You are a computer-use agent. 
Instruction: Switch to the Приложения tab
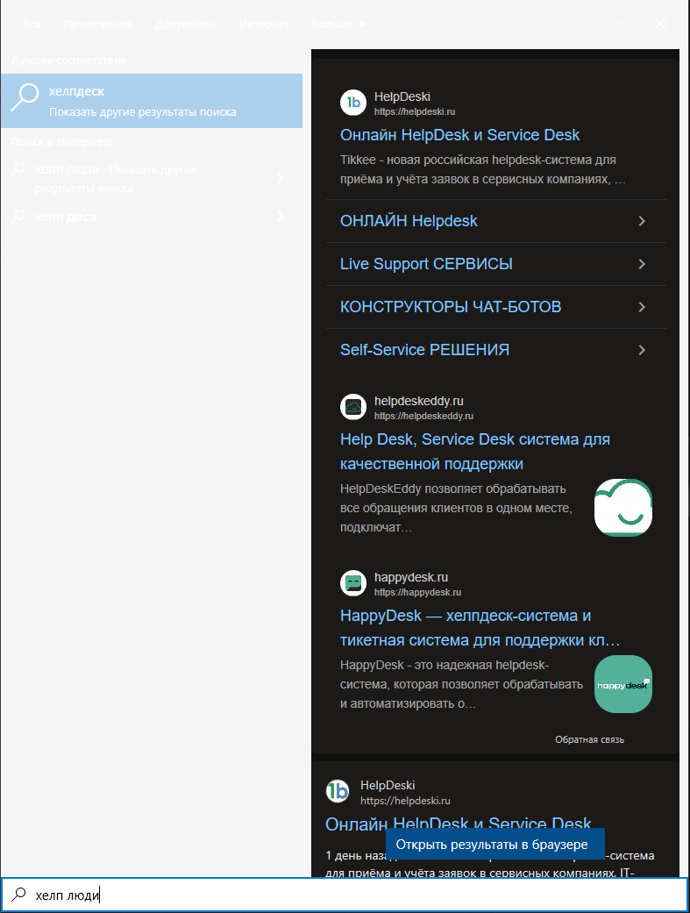98,24
